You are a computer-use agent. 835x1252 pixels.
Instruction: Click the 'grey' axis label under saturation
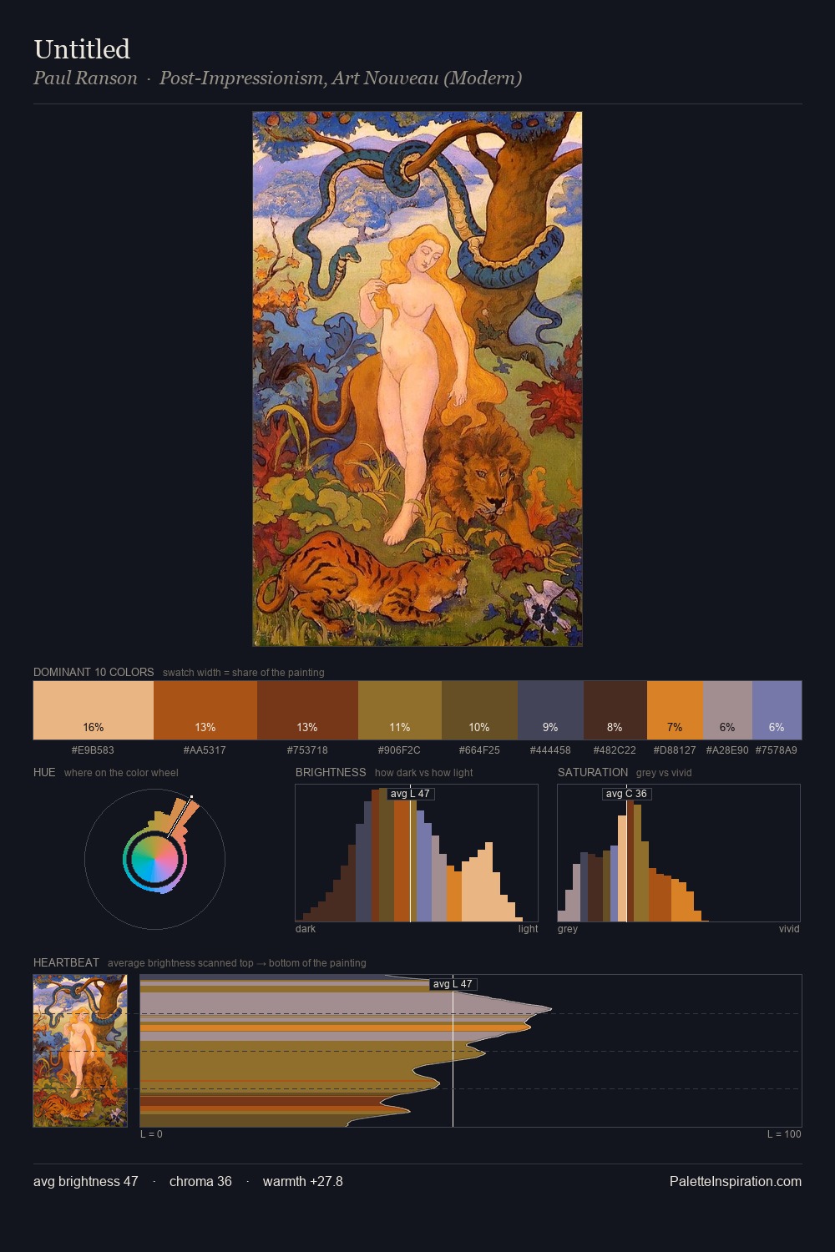[x=568, y=929]
